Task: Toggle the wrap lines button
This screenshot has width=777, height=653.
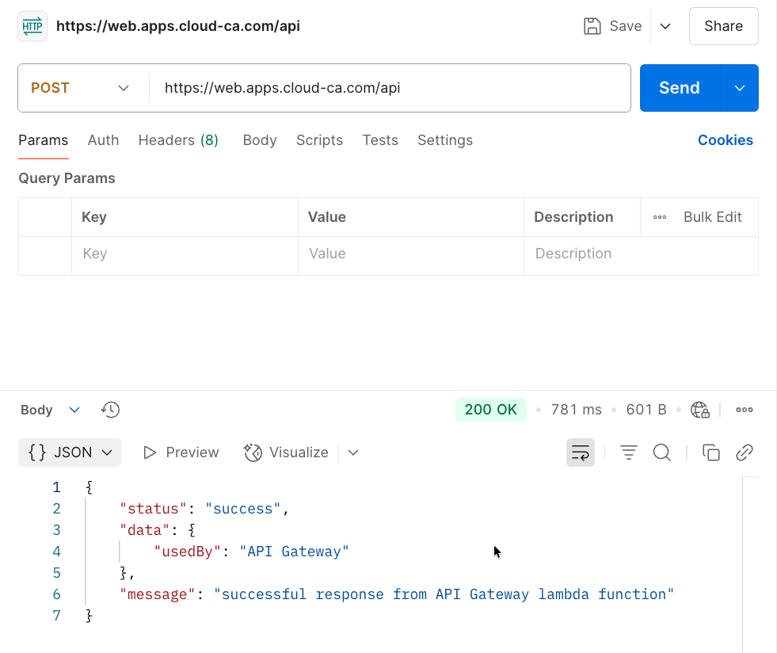Action: point(581,453)
